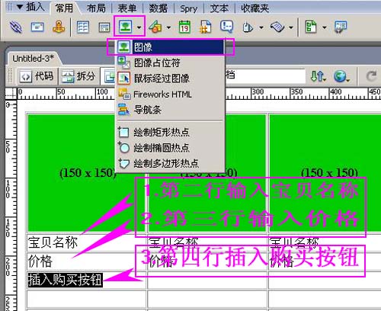Click the Date calendar icon

point(184,27)
